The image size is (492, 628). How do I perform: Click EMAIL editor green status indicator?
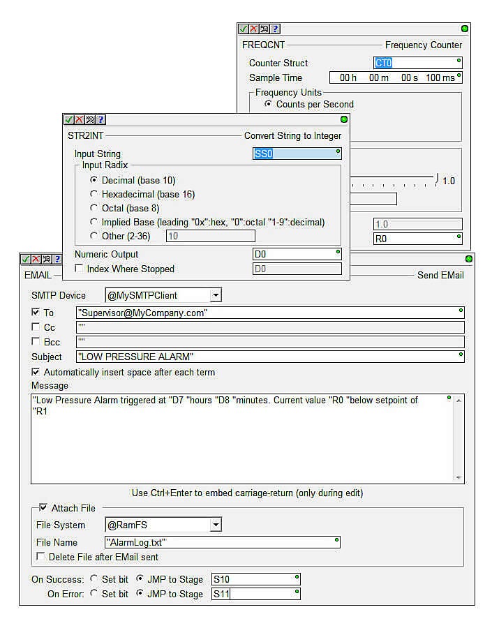[469, 259]
